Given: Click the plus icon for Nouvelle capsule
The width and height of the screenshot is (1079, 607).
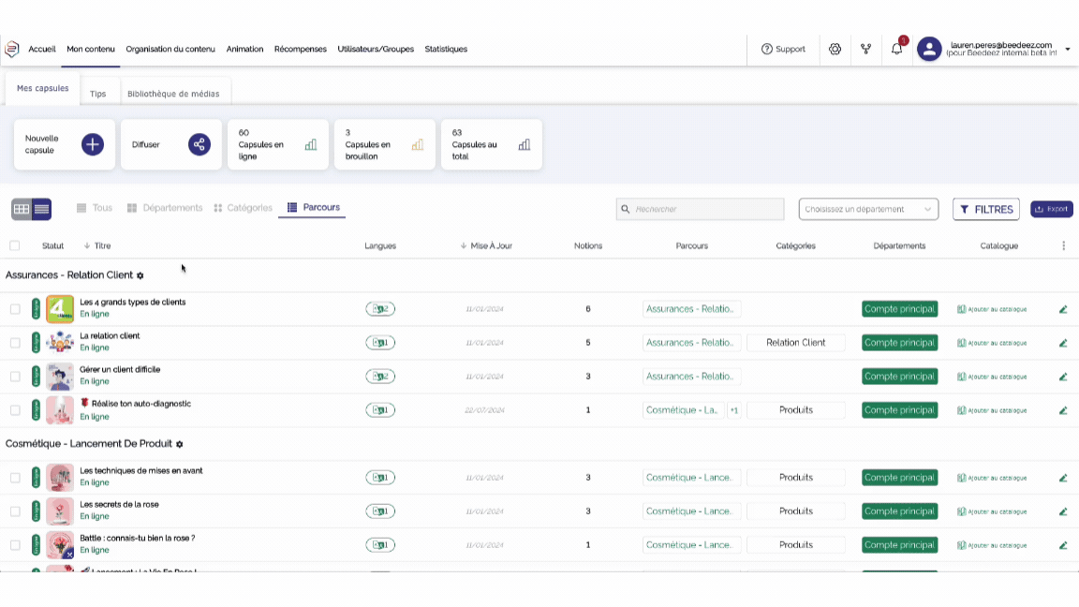Looking at the screenshot, I should click(x=92, y=144).
